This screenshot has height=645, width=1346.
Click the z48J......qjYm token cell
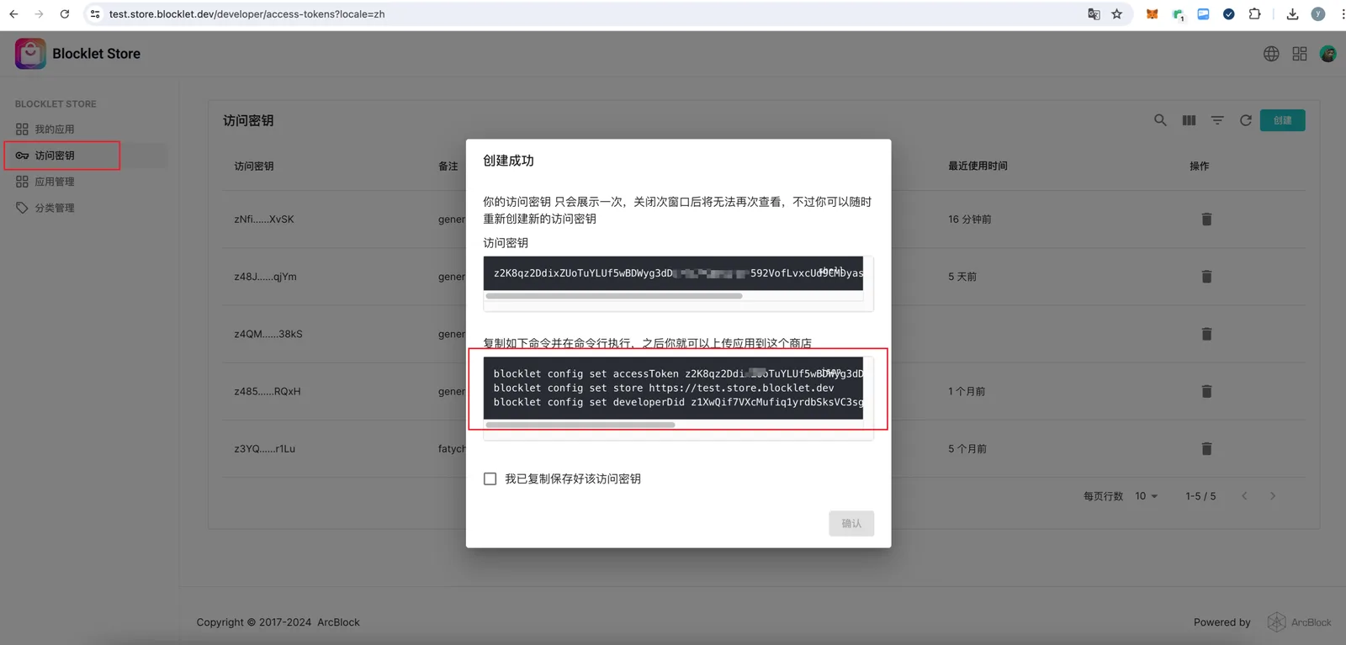click(265, 277)
